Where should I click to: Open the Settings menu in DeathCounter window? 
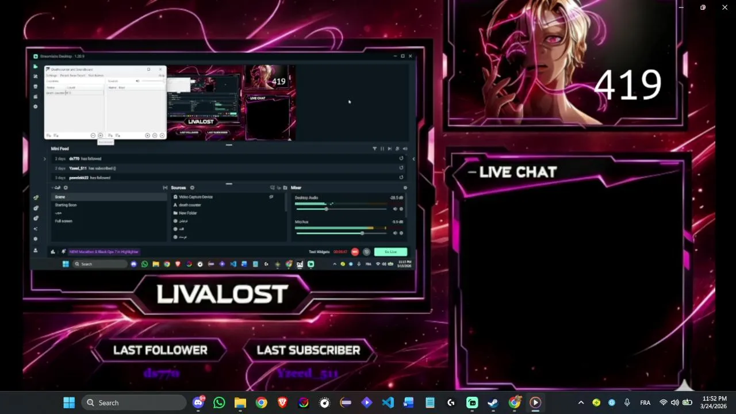(x=52, y=75)
